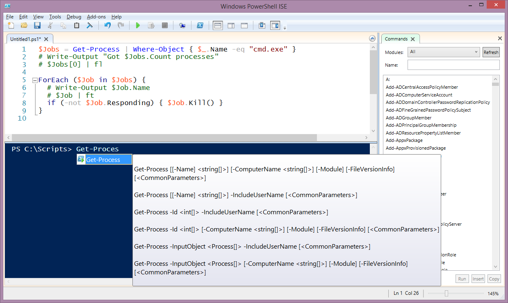Select Add-ADDomainControllerPasswordReplicationPolicy command
Screen dimensions: 508x303
(438, 102)
